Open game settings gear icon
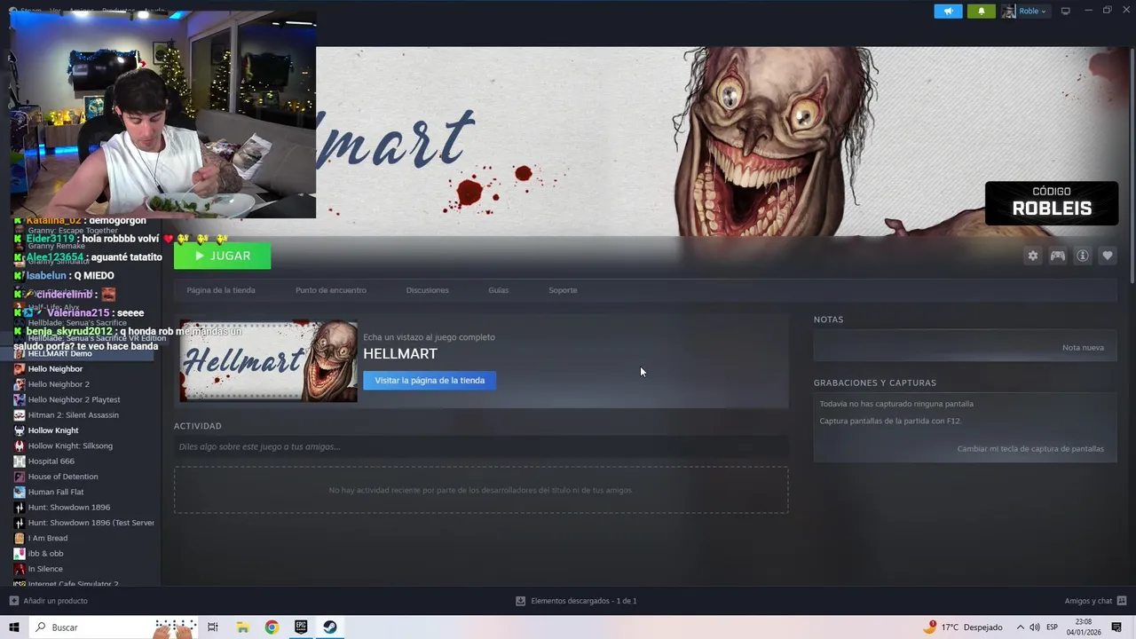 (x=1033, y=256)
